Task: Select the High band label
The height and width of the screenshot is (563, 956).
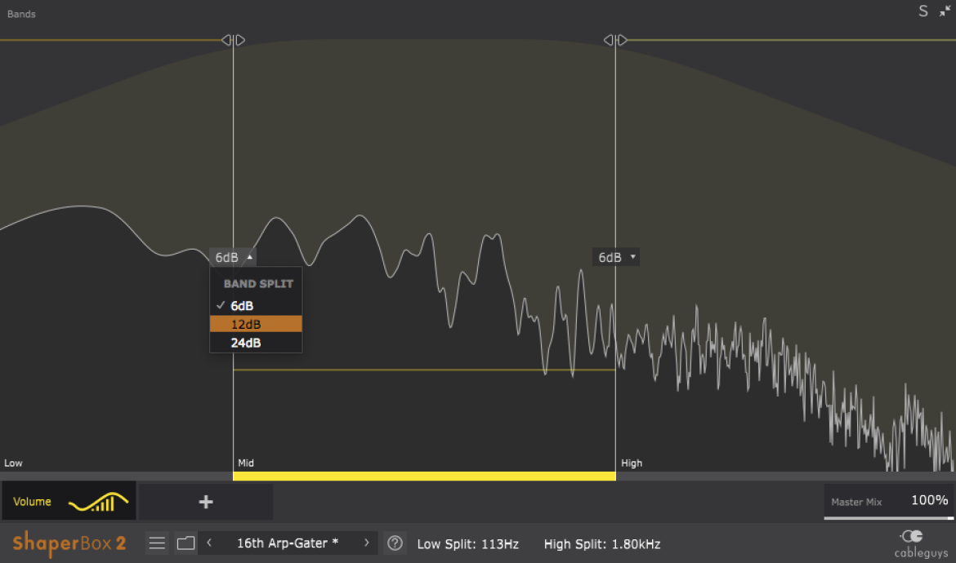Action: [632, 463]
